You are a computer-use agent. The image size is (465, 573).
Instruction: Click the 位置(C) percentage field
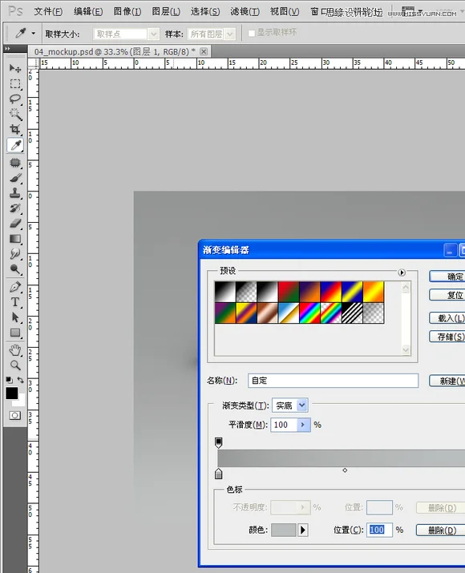(379, 530)
